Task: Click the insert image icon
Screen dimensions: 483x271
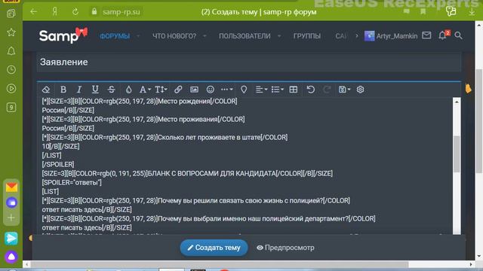Action: 194,90
